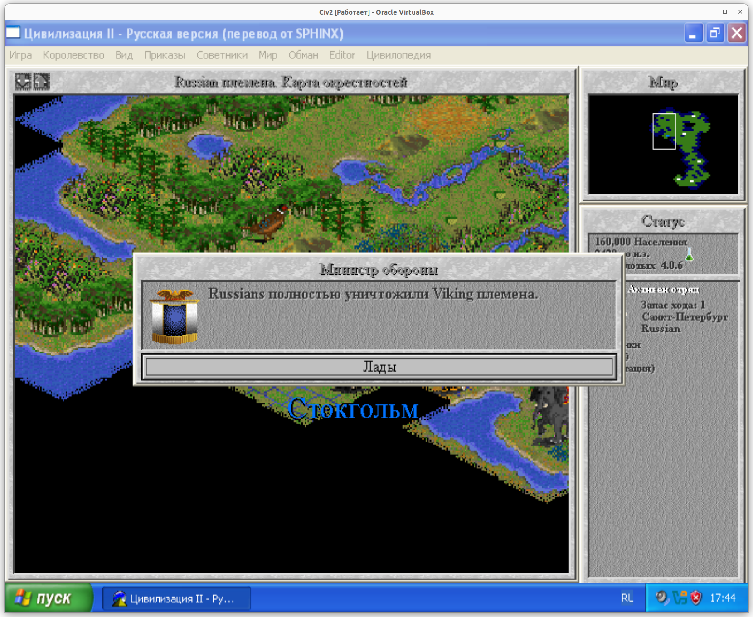Open the Игра menu
The height and width of the screenshot is (617, 753).
click(21, 55)
